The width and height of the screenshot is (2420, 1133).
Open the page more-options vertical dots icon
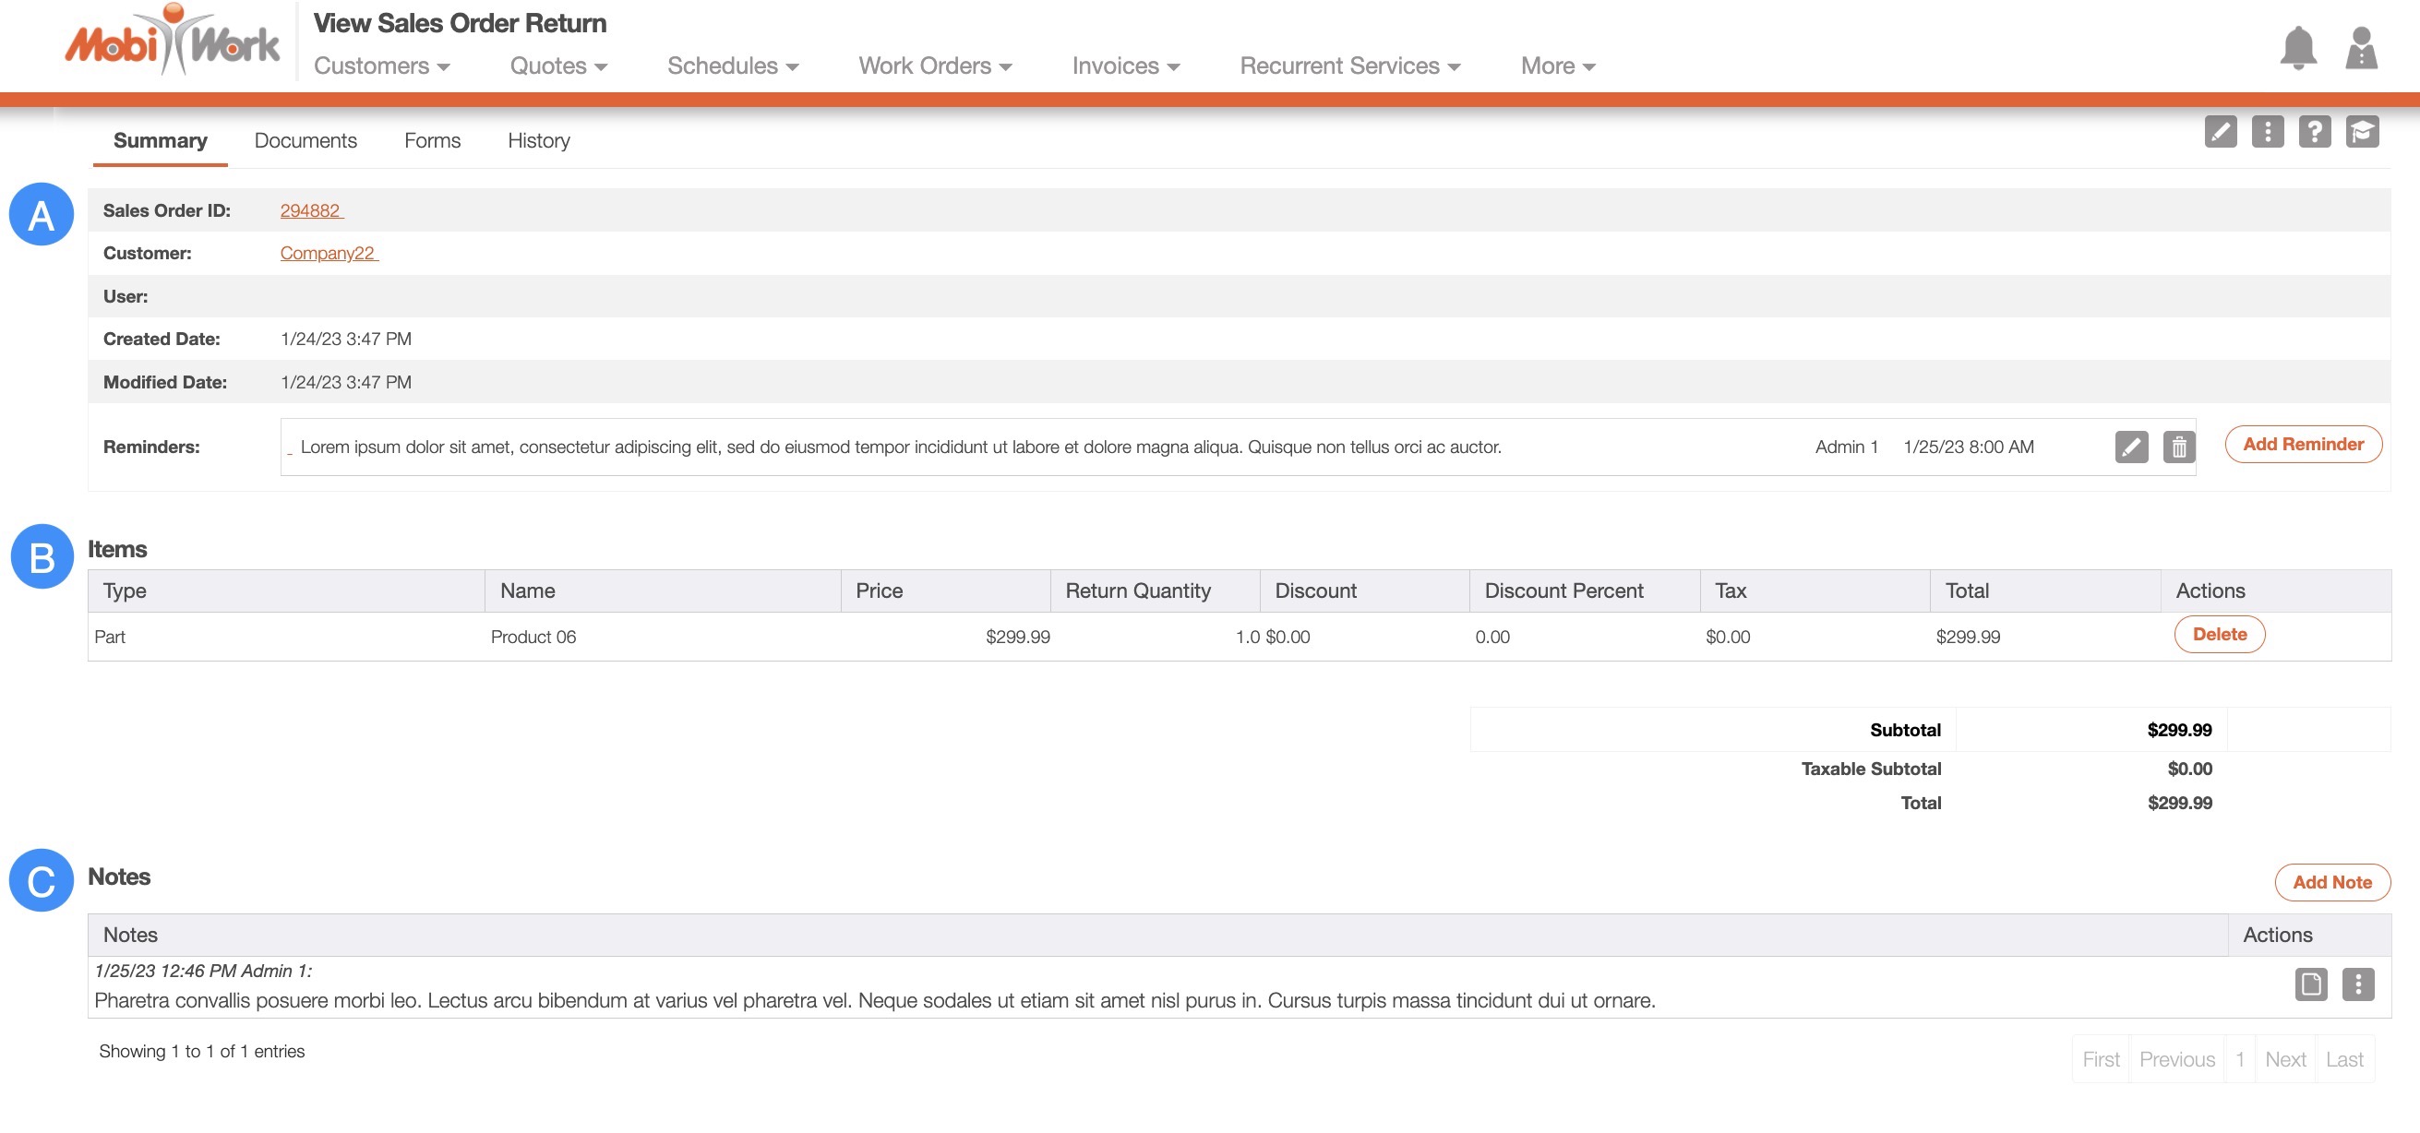[2267, 132]
